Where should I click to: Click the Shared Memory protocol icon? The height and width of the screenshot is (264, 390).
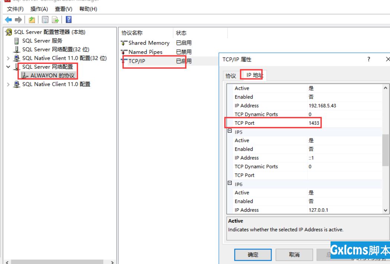124,43
